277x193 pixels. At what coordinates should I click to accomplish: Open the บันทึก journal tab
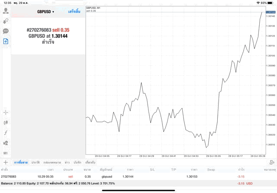point(77,162)
